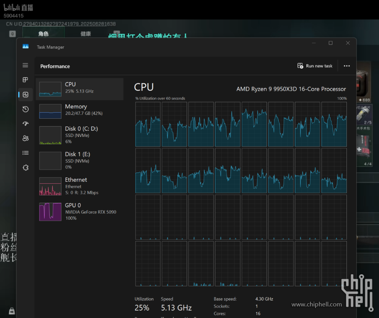This screenshot has height=318, width=379.
Task: Click the Ethernet mini graph thumbnail
Action: [50, 186]
